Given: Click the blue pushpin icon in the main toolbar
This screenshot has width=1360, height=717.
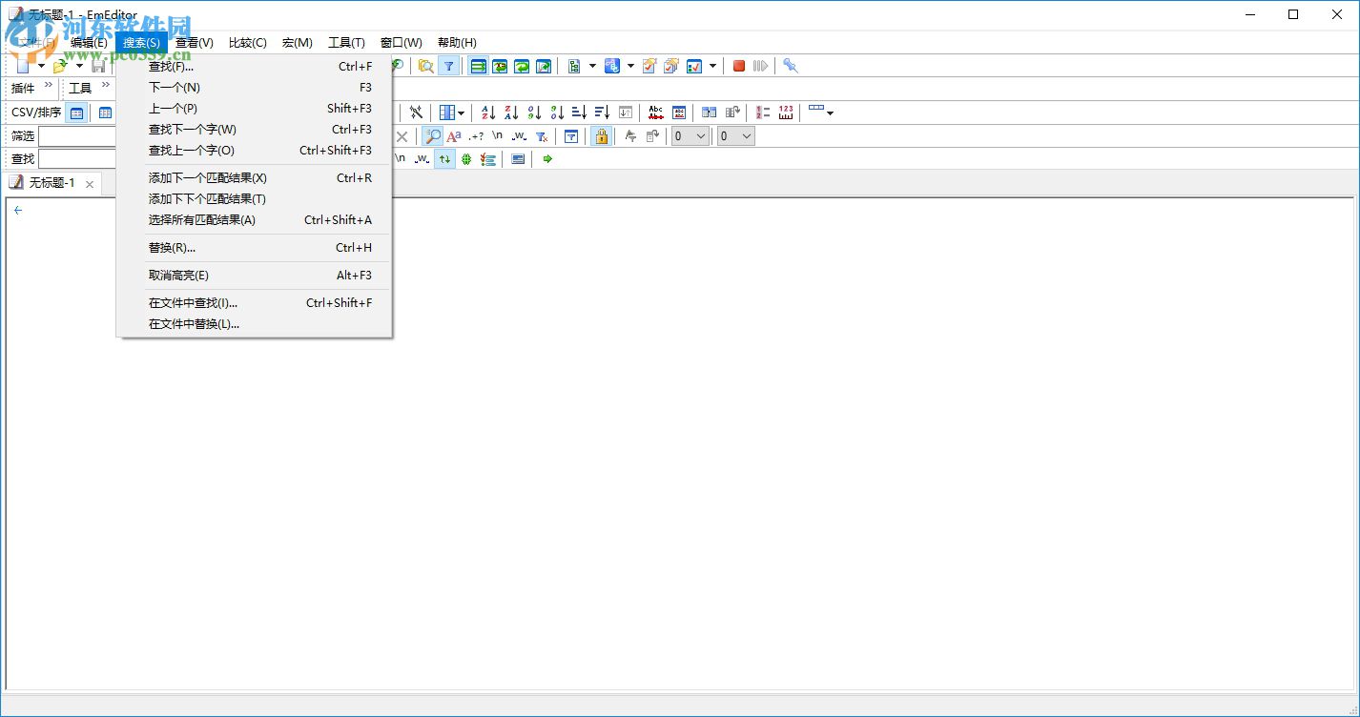Looking at the screenshot, I should pyautogui.click(x=791, y=66).
